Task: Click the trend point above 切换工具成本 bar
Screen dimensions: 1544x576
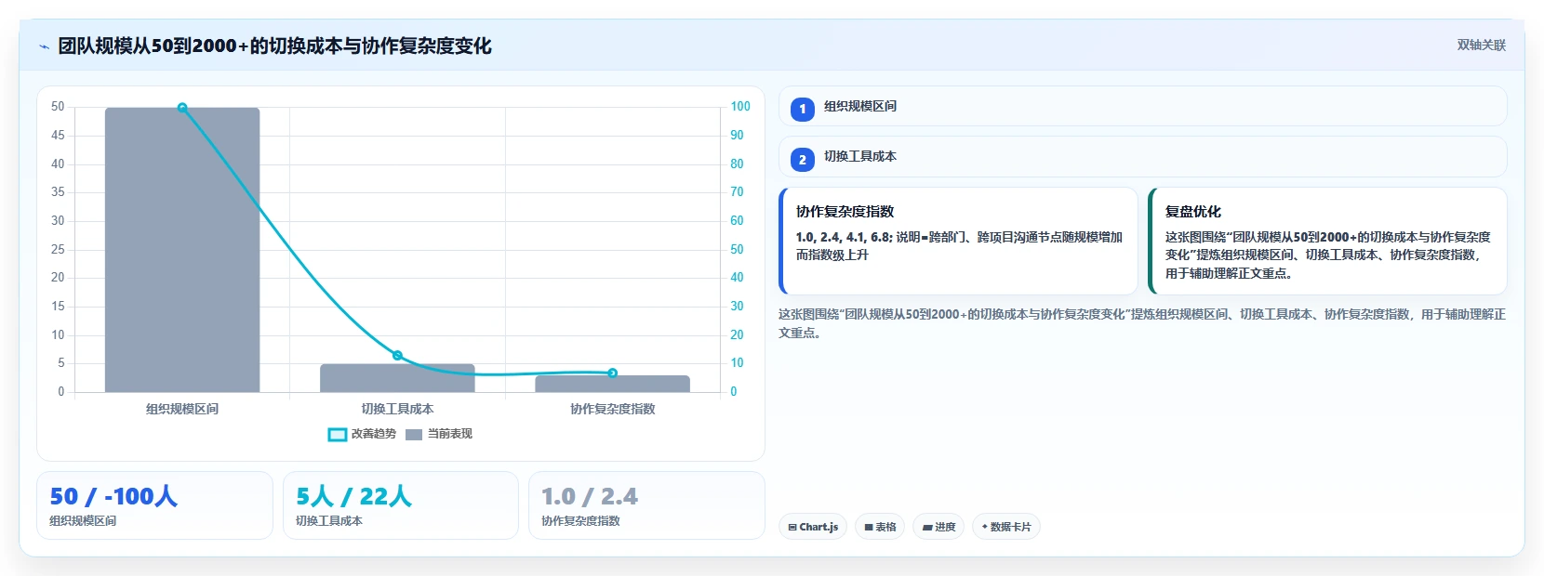Action: (397, 356)
